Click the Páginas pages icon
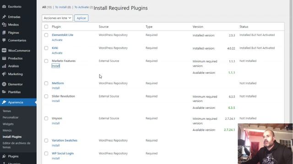Image resolution: width=293 pixels, height=164 pixels. click(4, 32)
